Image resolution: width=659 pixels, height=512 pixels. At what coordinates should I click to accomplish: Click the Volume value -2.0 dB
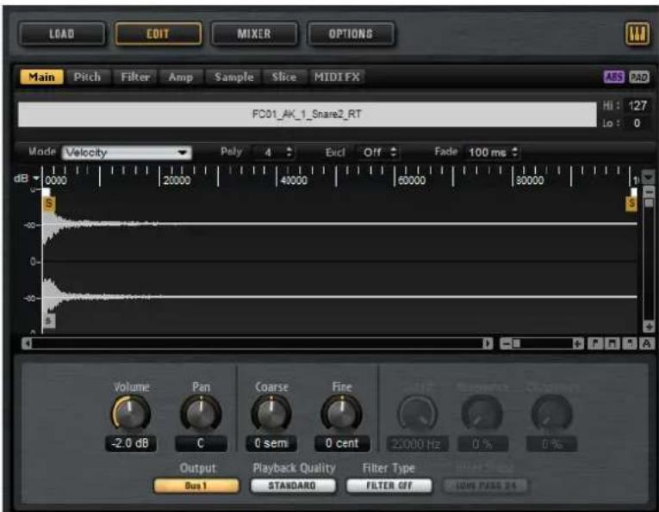coord(130,443)
